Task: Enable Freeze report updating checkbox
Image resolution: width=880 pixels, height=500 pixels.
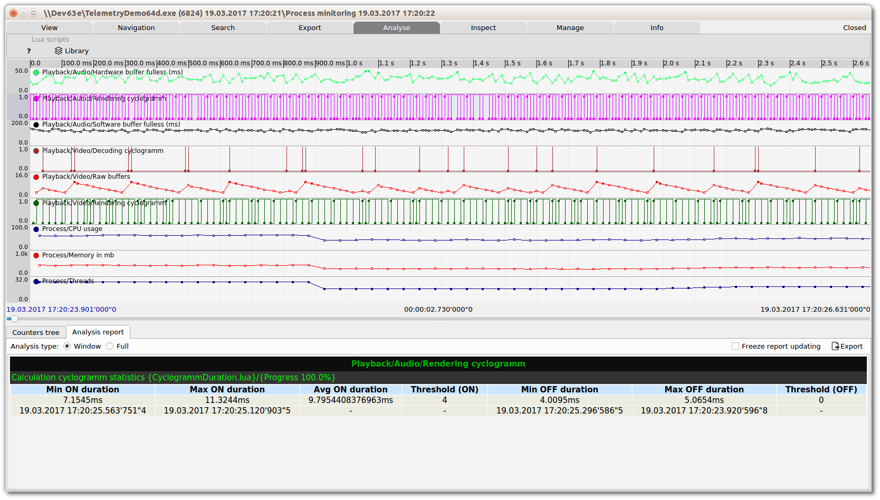Action: point(735,347)
